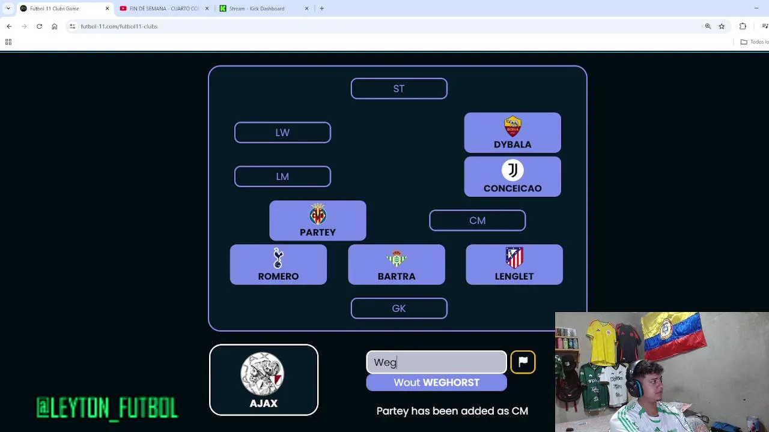The width and height of the screenshot is (769, 432).
Task: Click the address bar URL futbol-11.com
Action: (x=119, y=26)
